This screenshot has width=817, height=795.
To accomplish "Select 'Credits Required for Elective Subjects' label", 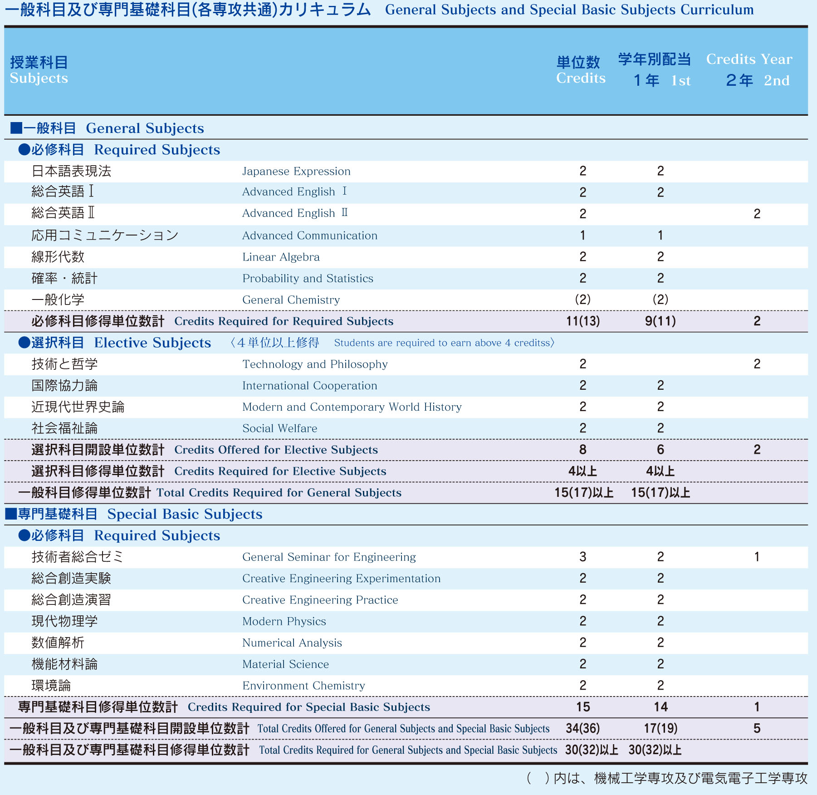I will pyautogui.click(x=280, y=471).
